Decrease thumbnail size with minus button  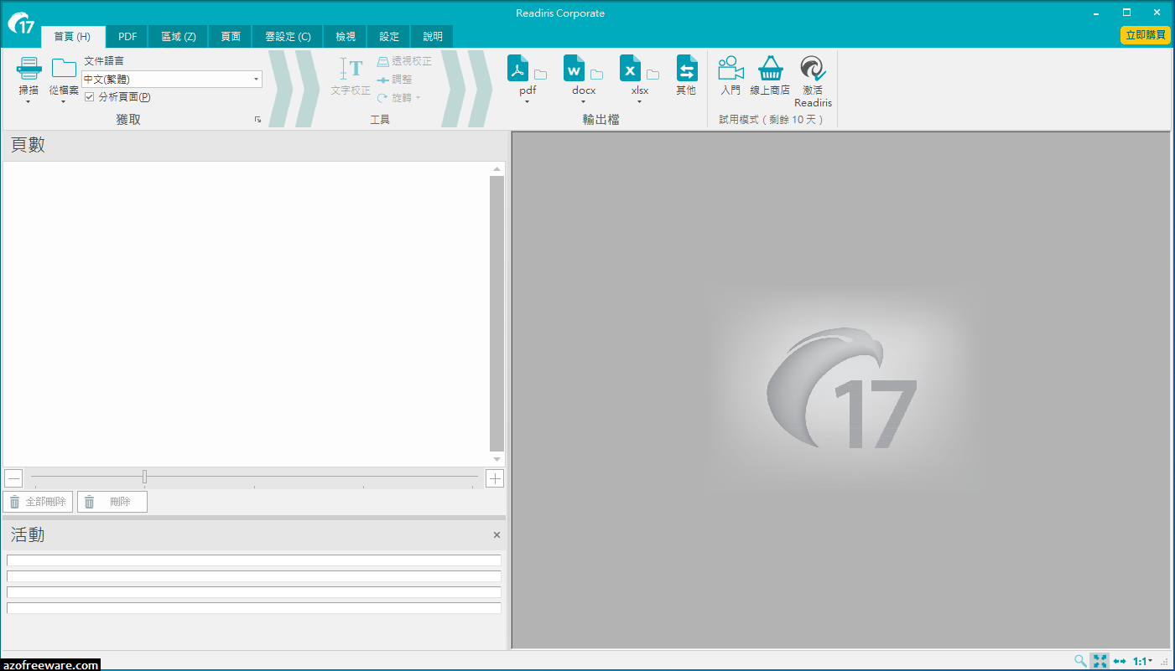[13, 478]
